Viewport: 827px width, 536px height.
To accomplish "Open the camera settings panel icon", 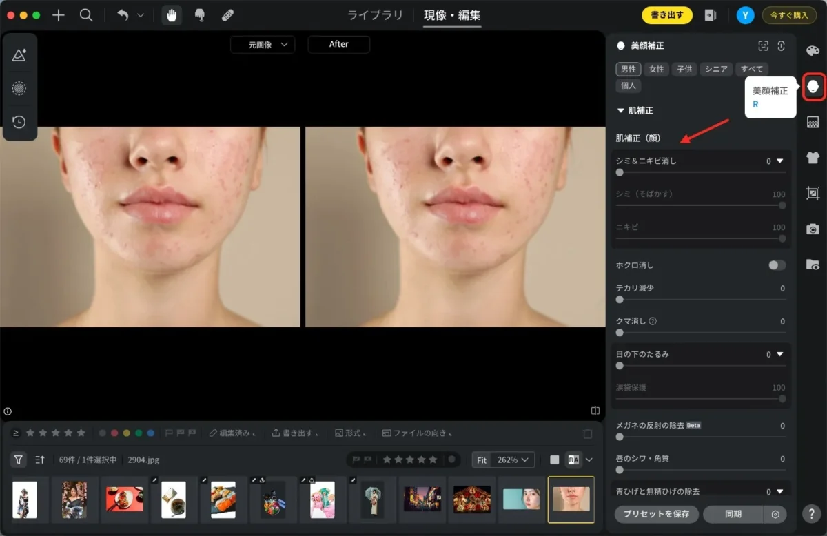I will 813,229.
